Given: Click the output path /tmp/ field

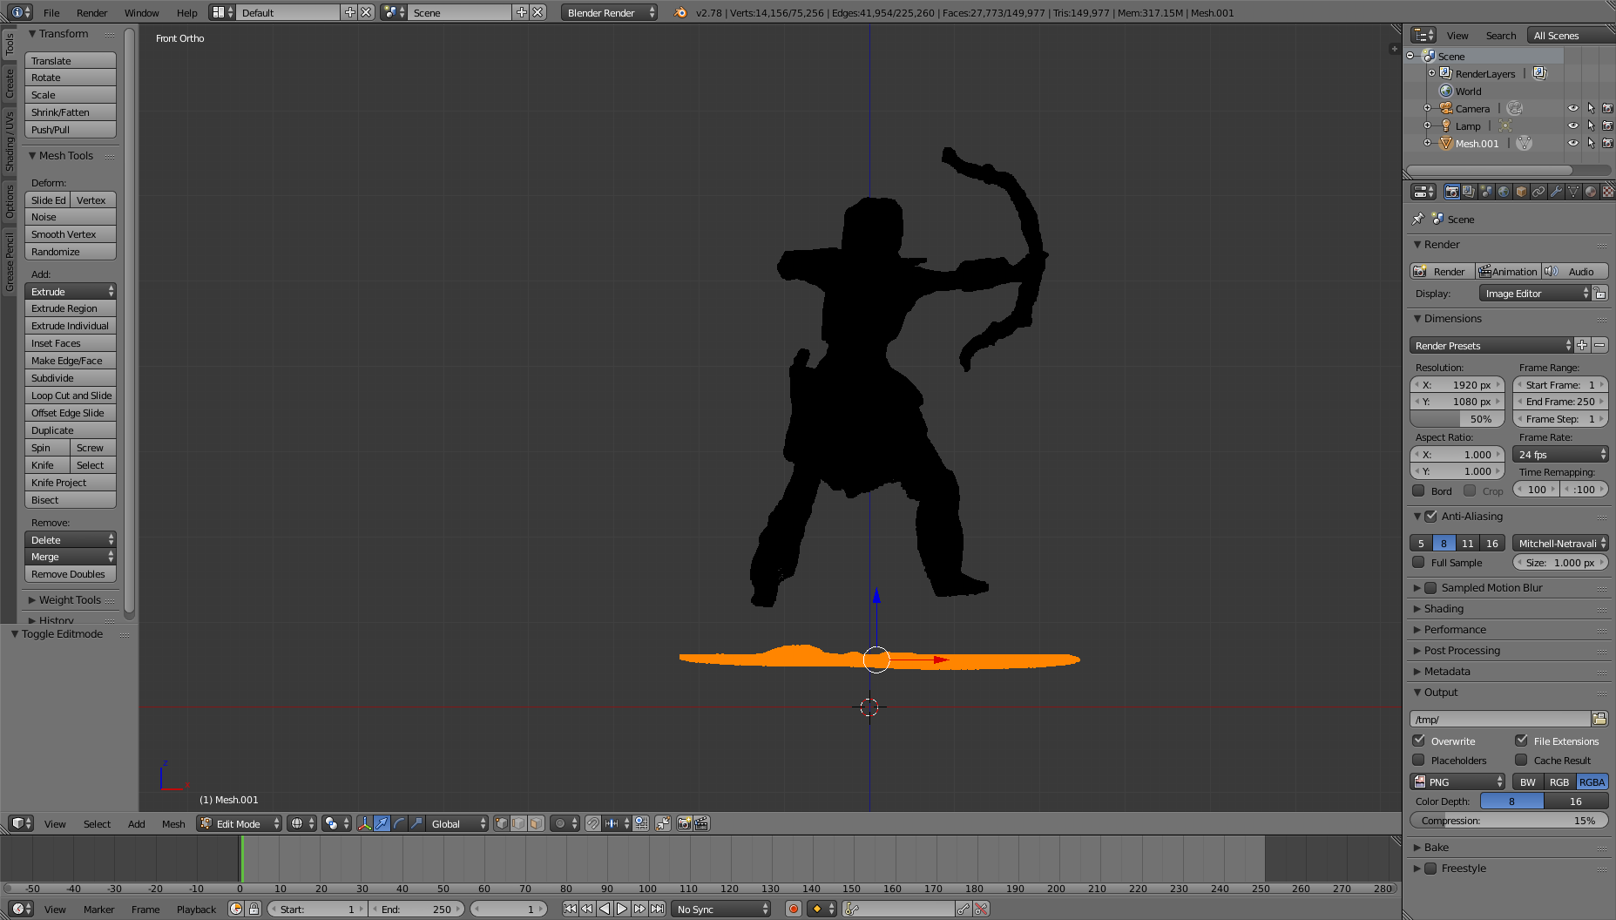Looking at the screenshot, I should tap(1500, 719).
